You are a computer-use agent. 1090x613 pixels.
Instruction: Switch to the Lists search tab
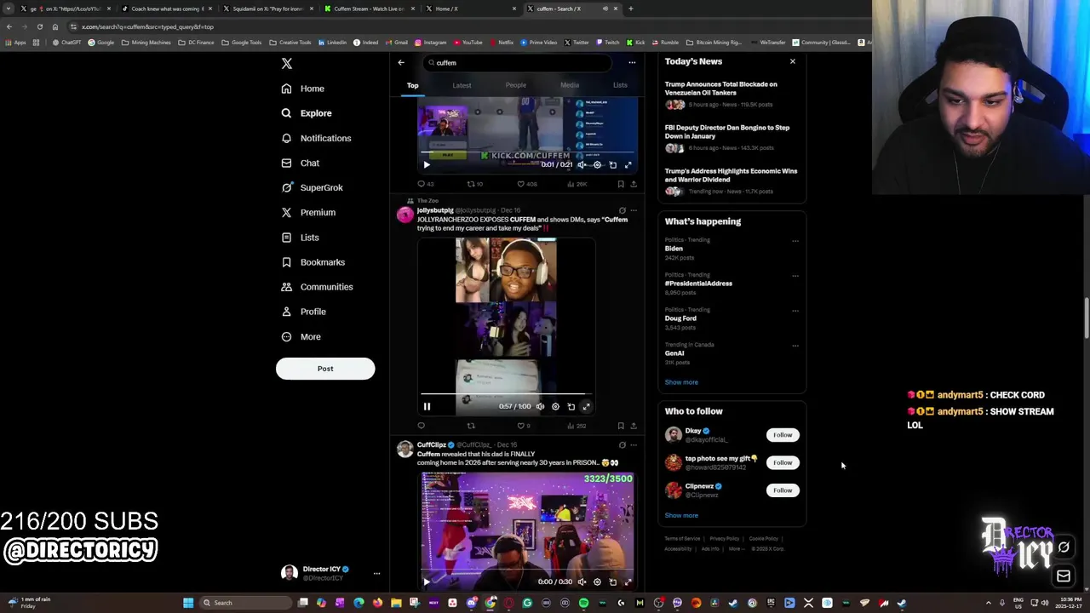[620, 85]
